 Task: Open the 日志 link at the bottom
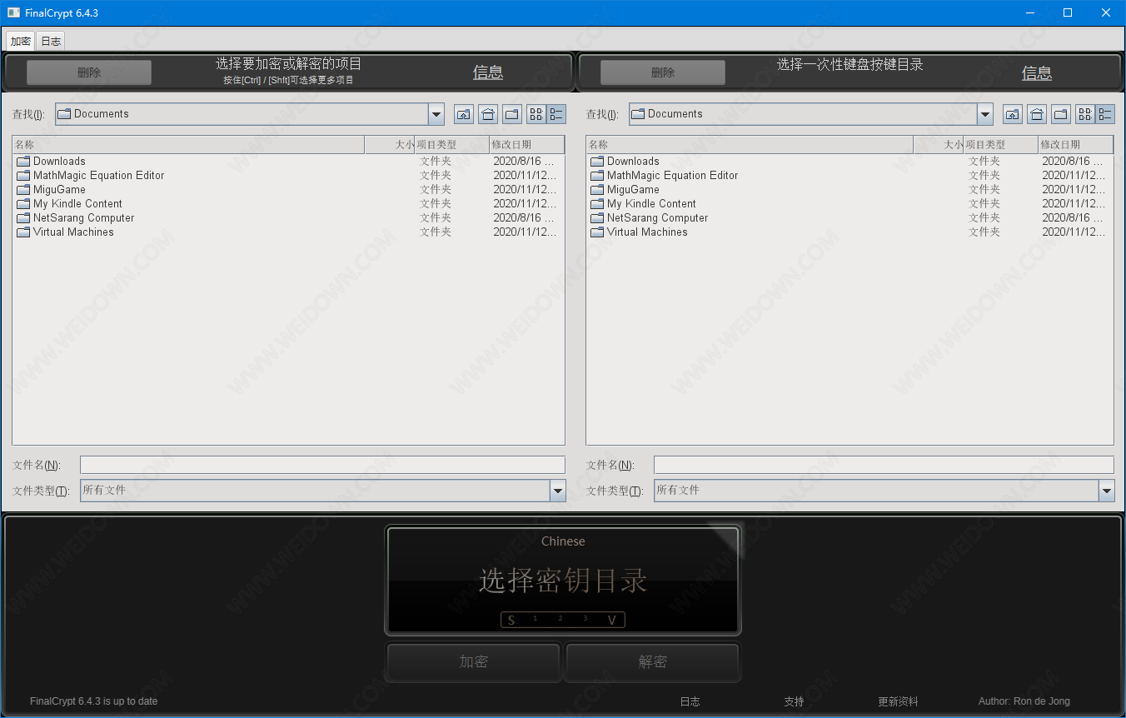coord(690,701)
